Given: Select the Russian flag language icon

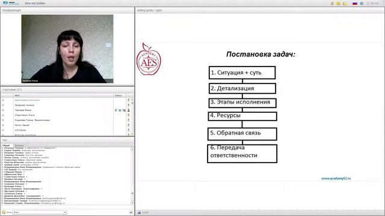Looking at the screenshot, I should [x=355, y=4].
